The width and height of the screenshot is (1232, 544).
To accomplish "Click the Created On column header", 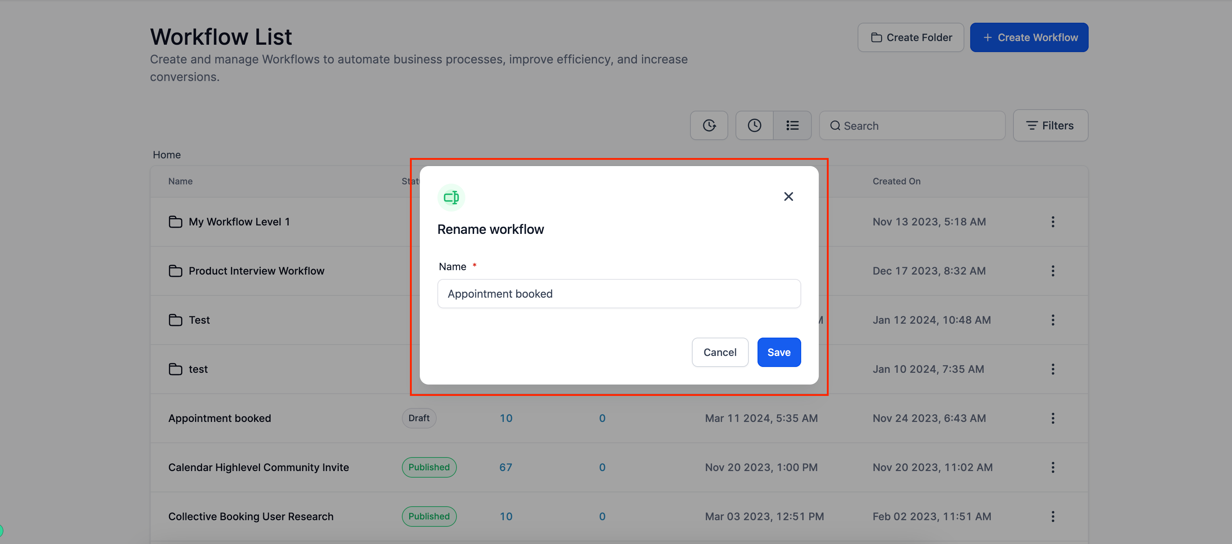I will [x=896, y=181].
